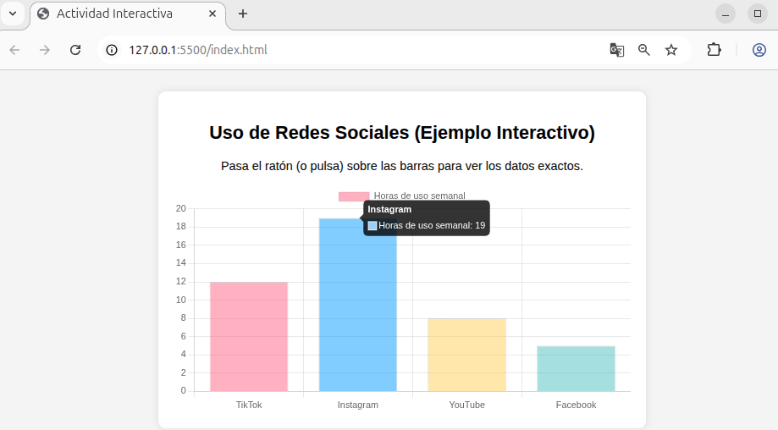This screenshot has height=430, width=778.
Task: Open the extensions puzzle icon
Action: click(x=714, y=50)
